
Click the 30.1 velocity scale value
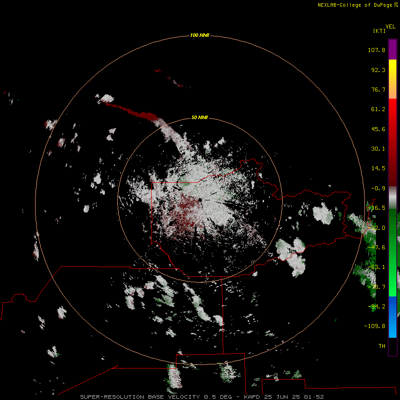coord(378,149)
